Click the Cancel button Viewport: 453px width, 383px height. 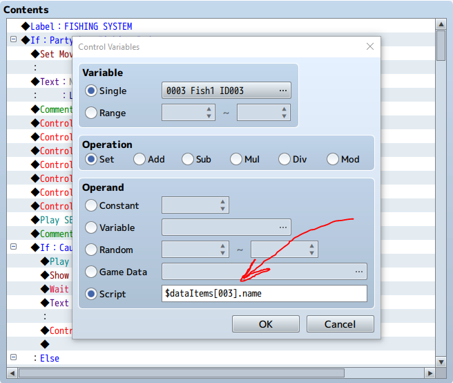point(340,324)
